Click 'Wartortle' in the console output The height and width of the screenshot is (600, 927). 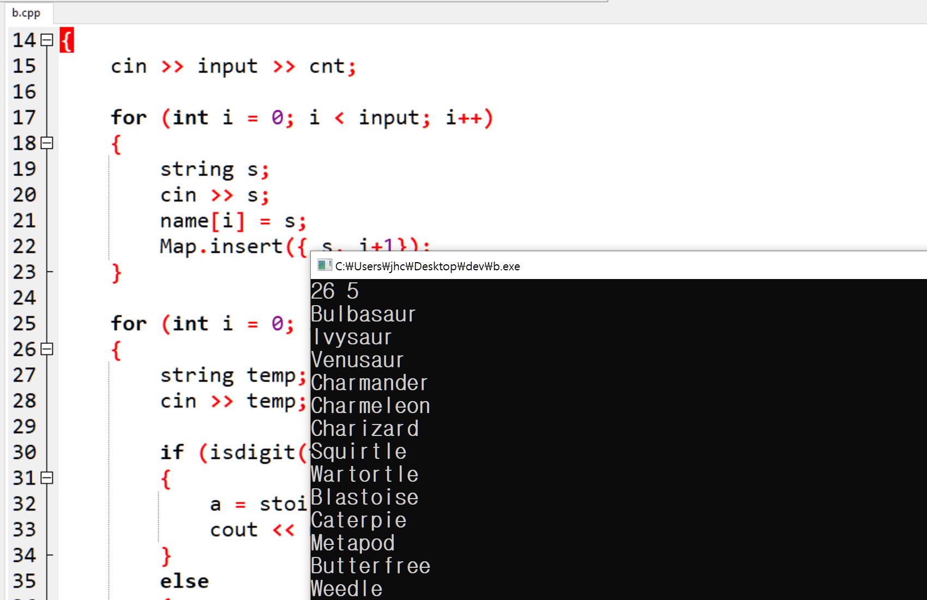[365, 475]
